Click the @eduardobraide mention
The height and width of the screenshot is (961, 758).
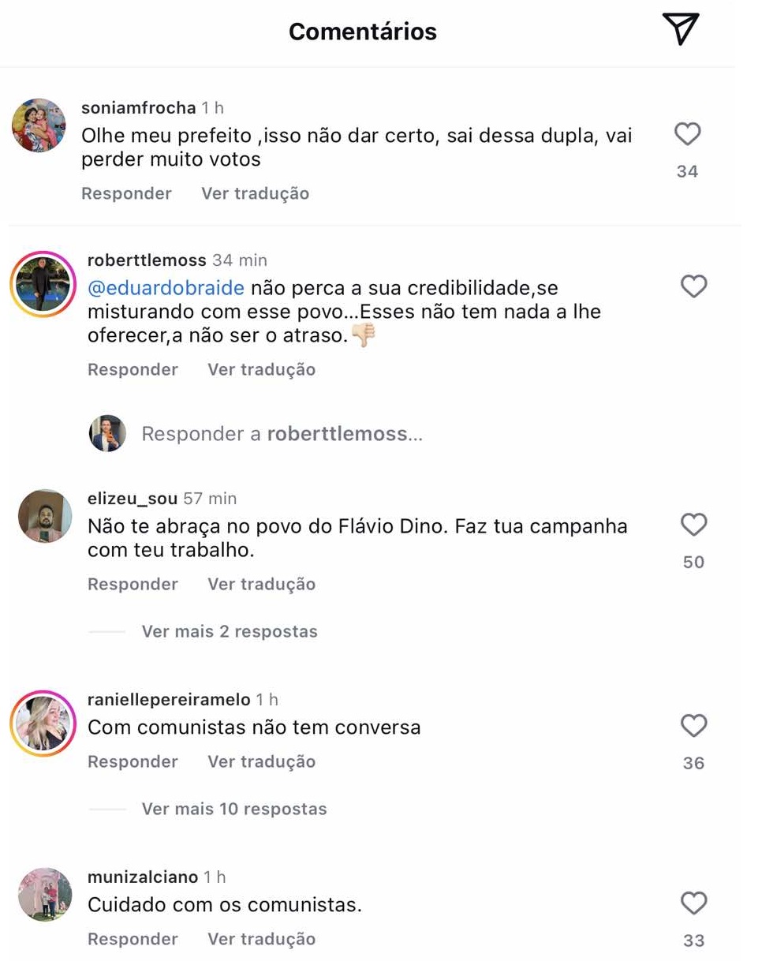click(x=166, y=288)
